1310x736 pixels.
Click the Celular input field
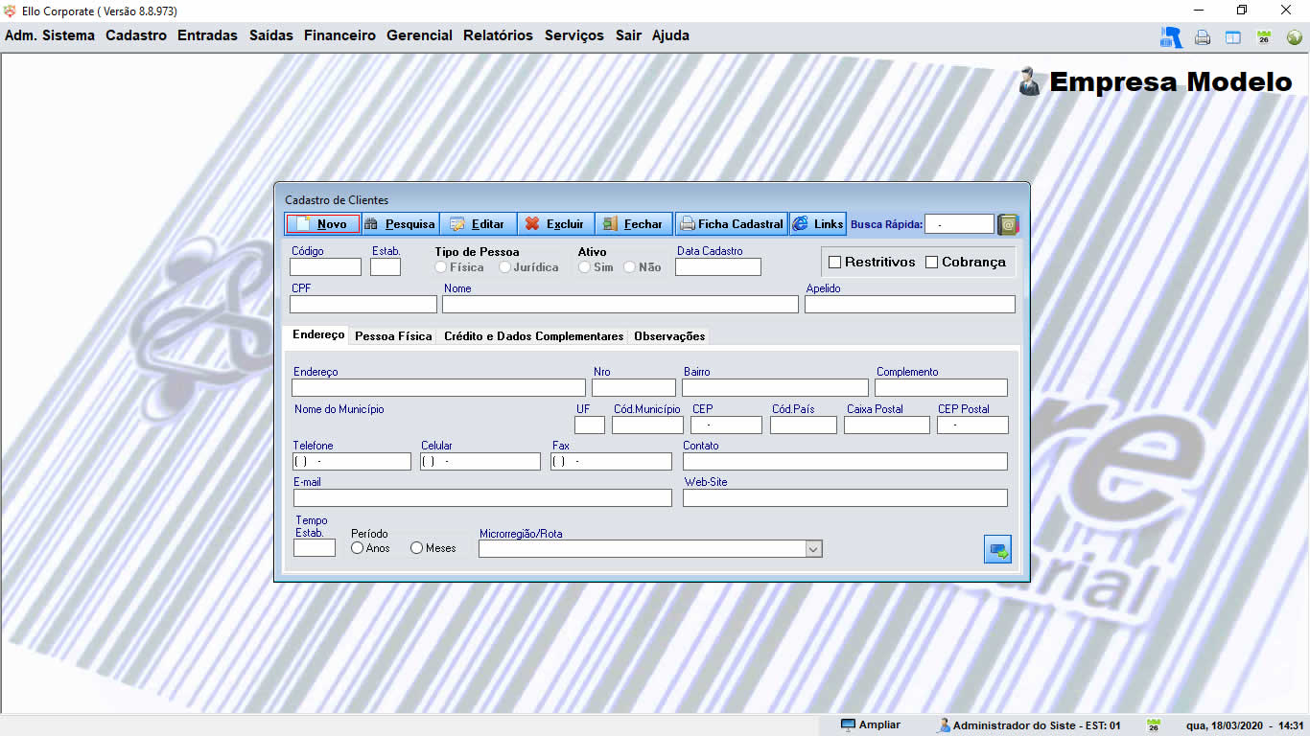pyautogui.click(x=480, y=461)
